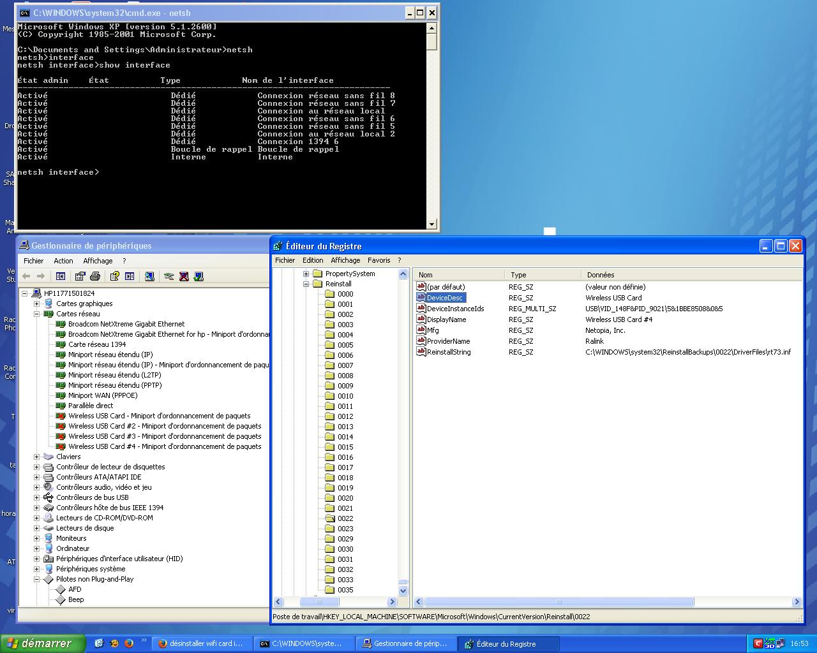Click the registry values horizontal scrollbar
The image size is (817, 653).
pyautogui.click(x=558, y=601)
